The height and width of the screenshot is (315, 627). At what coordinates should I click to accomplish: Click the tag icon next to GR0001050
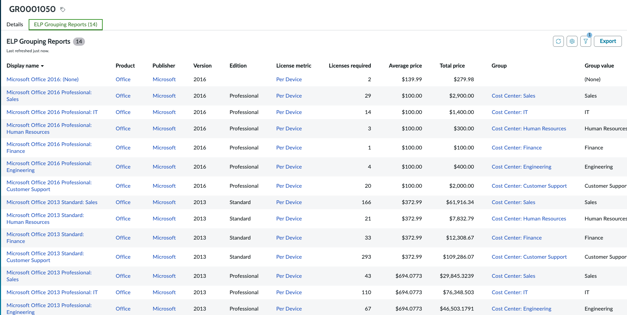coord(63,10)
